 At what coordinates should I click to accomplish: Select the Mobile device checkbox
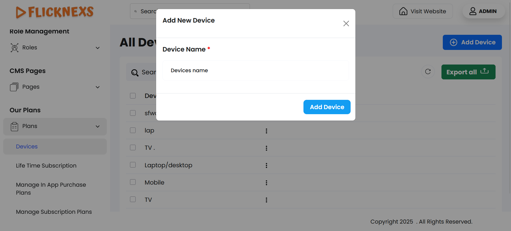point(133,182)
